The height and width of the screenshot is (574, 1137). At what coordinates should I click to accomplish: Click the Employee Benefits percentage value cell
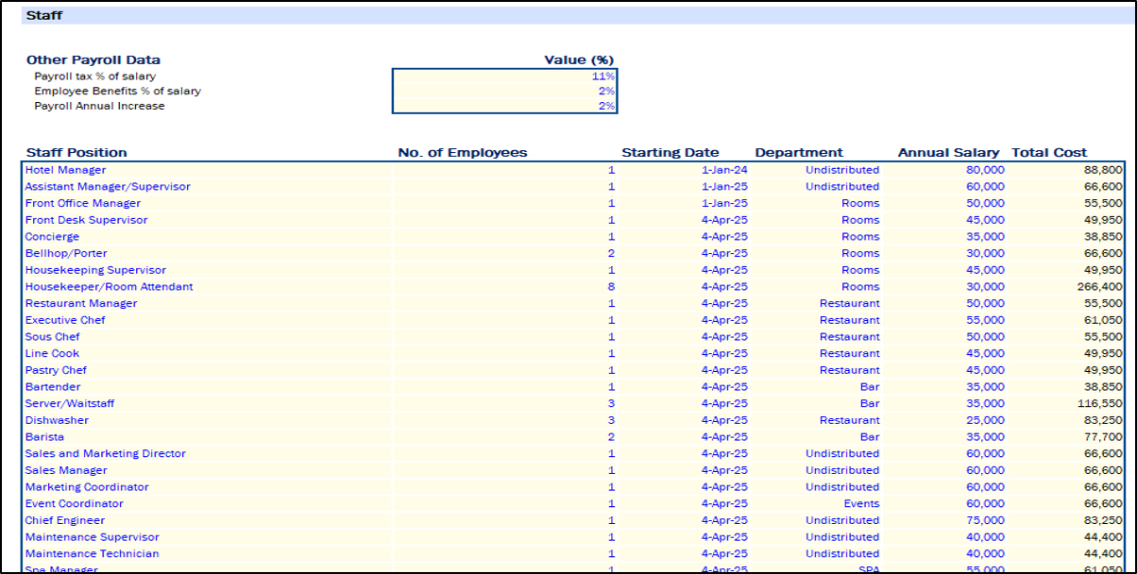pos(505,91)
